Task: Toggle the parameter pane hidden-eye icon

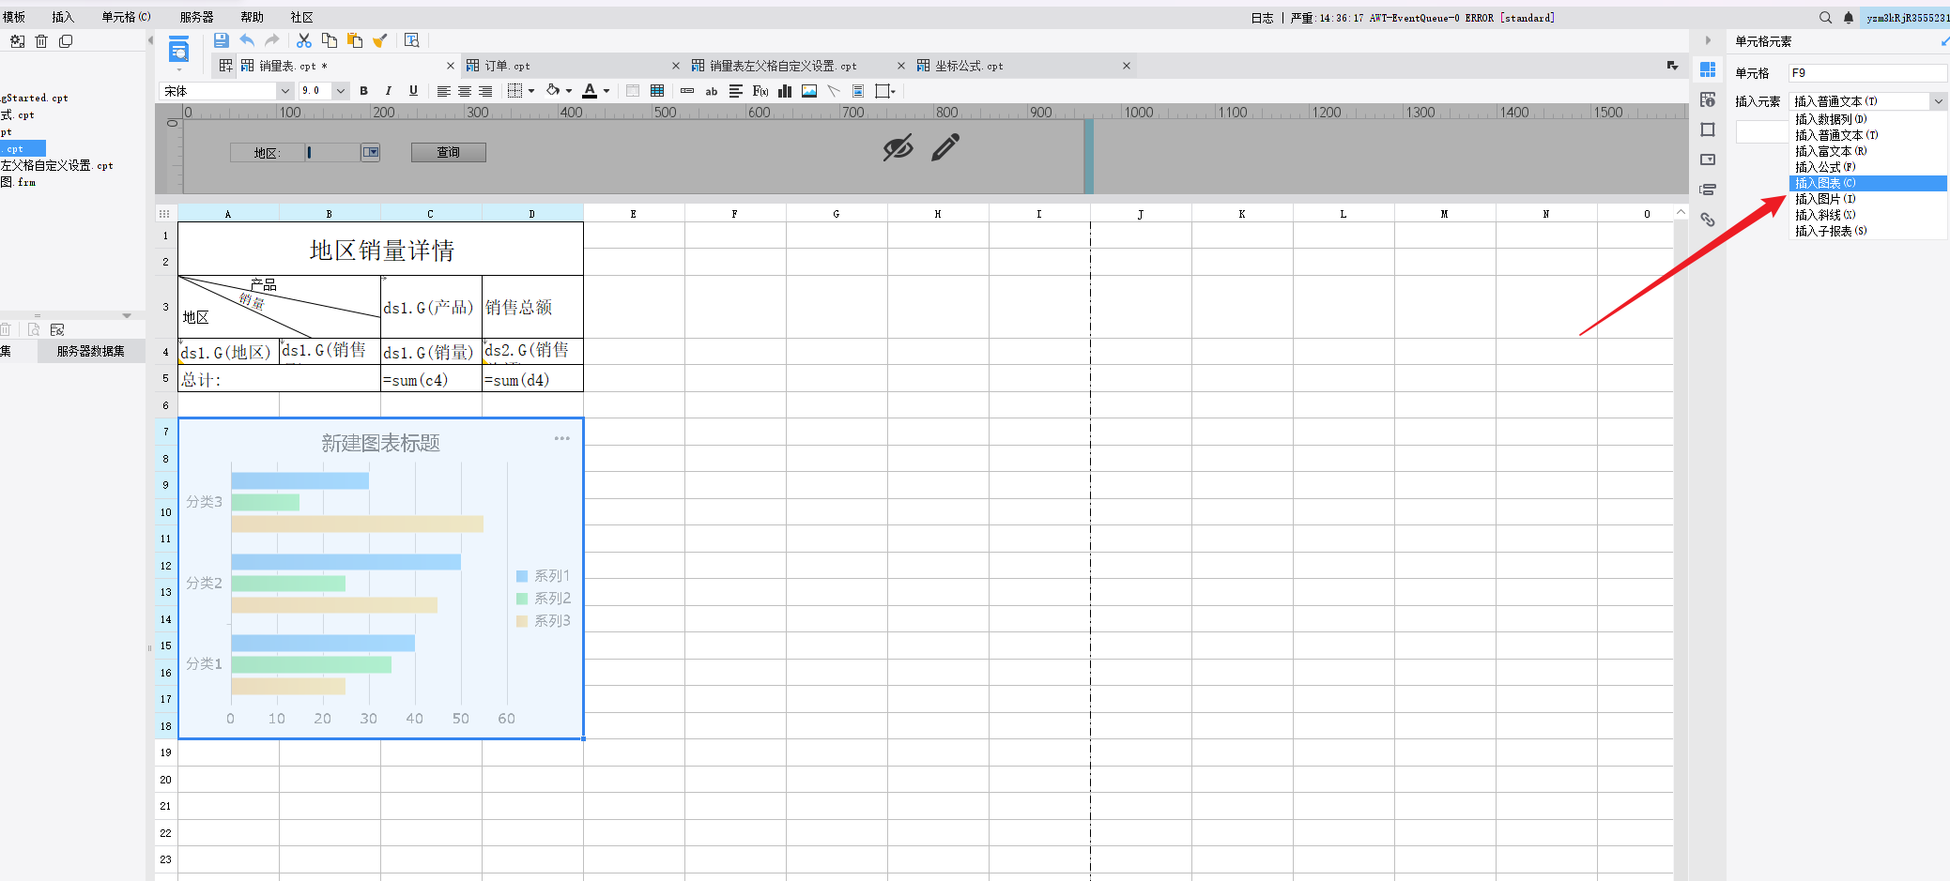Action: pyautogui.click(x=898, y=147)
